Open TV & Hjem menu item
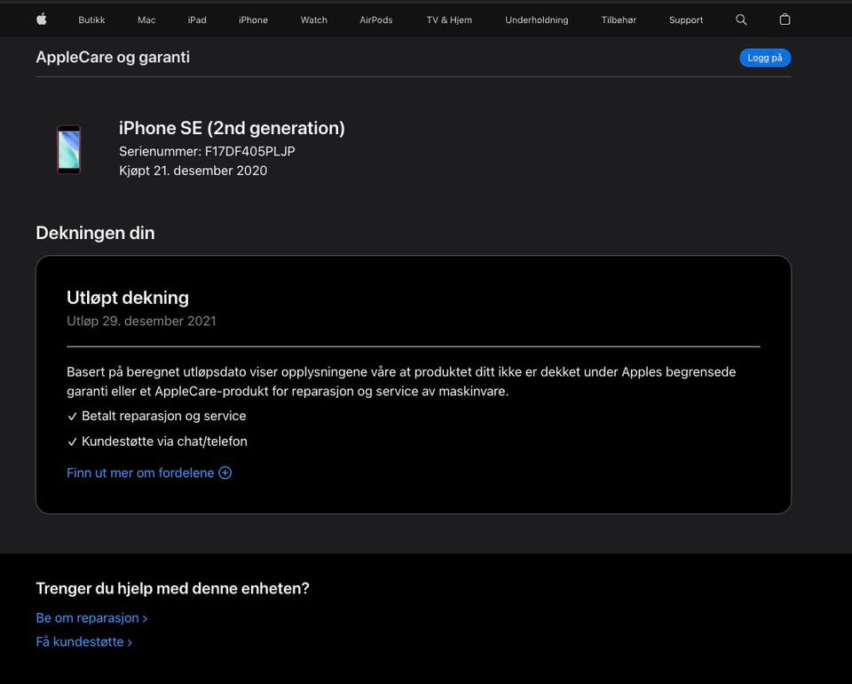This screenshot has height=684, width=852. [449, 20]
